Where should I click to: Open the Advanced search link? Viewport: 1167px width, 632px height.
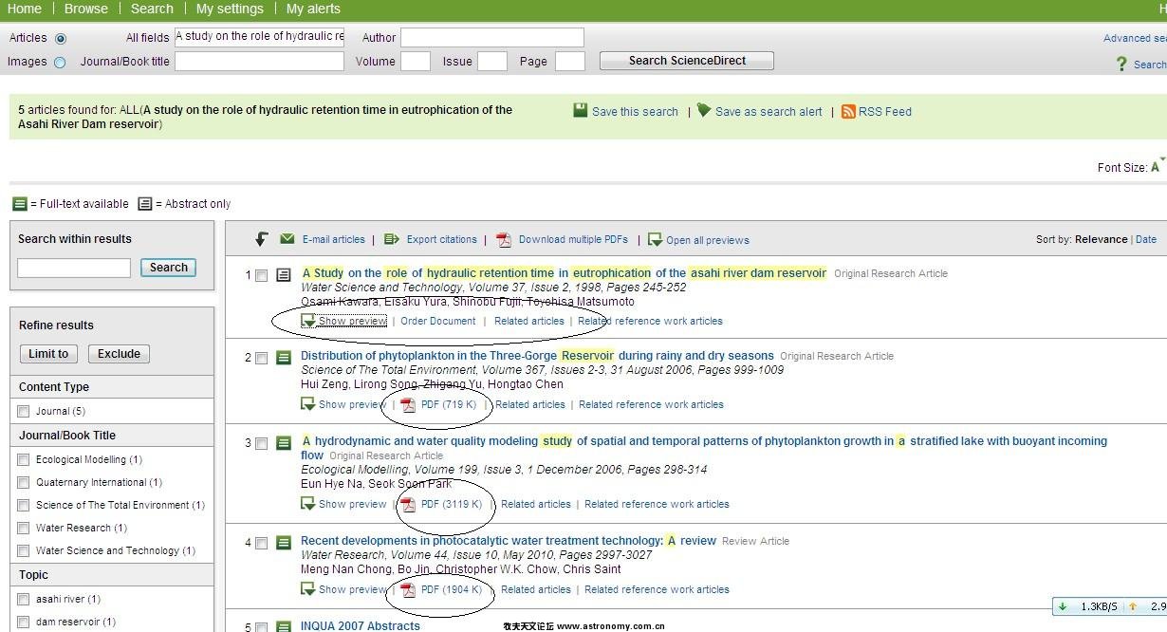(x=1135, y=38)
